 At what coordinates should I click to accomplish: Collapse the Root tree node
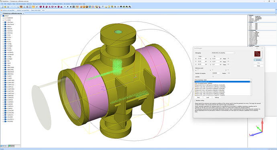(1, 16)
